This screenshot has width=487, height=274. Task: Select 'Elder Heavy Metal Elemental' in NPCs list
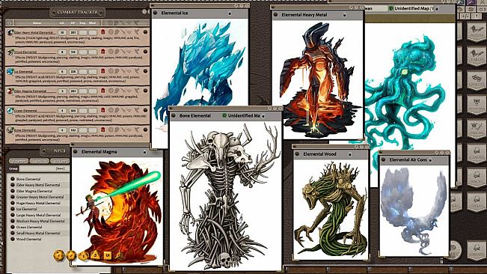click(x=38, y=185)
